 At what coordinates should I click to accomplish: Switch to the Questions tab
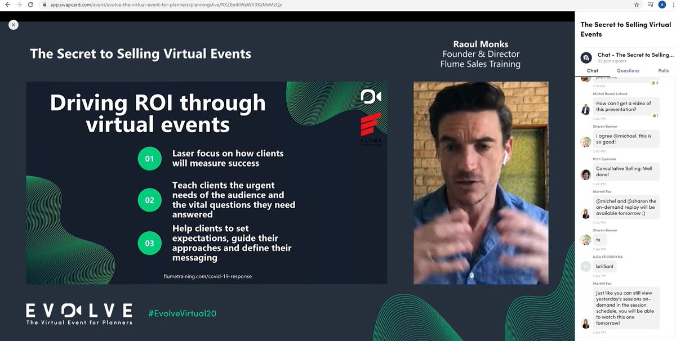[628, 71]
